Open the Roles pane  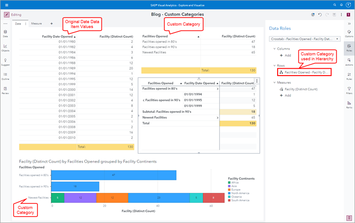[x=349, y=48]
